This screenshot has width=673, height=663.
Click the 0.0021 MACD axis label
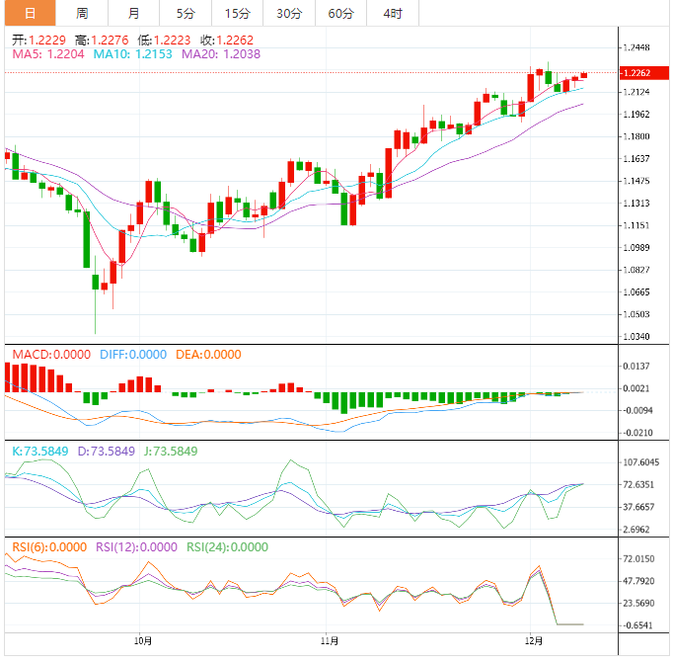point(636,388)
